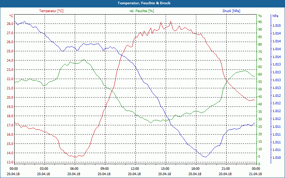Image resolution: width=285 pixels, height=178 pixels.
Task: Click the 90 tick on the green humidity axis
Action: pyautogui.click(x=260, y=30)
